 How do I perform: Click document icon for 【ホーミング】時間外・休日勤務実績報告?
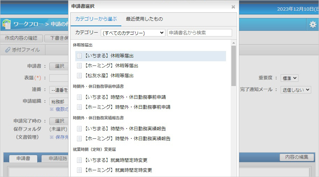click(79, 139)
